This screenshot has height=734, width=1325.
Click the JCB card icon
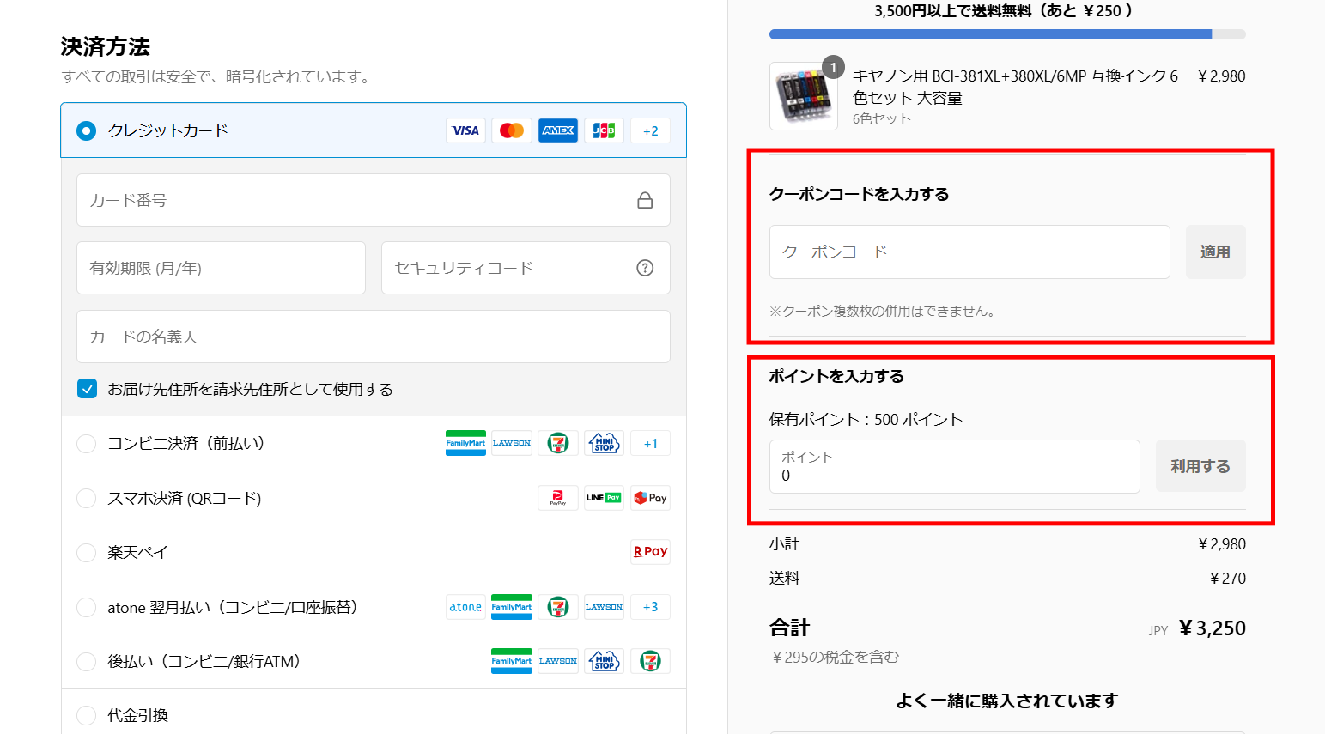click(x=604, y=130)
